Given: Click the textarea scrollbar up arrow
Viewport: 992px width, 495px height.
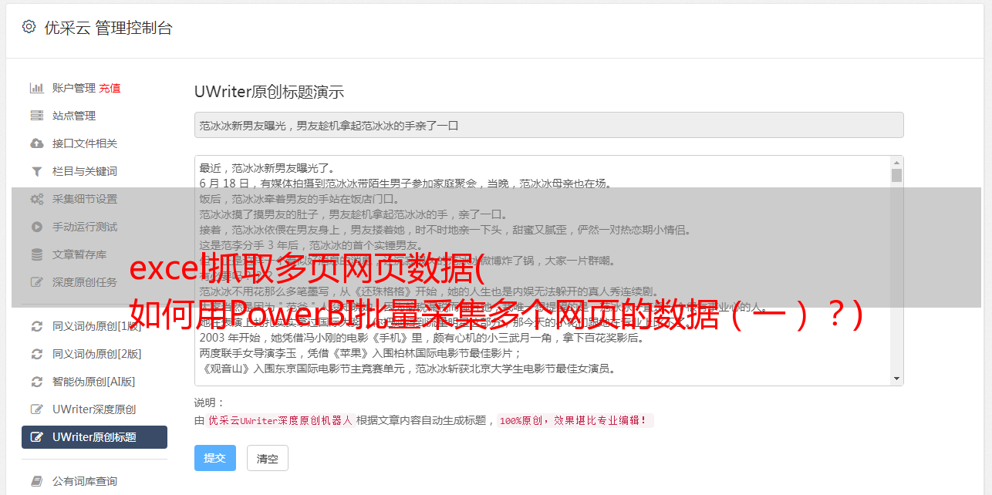Looking at the screenshot, I should (896, 163).
